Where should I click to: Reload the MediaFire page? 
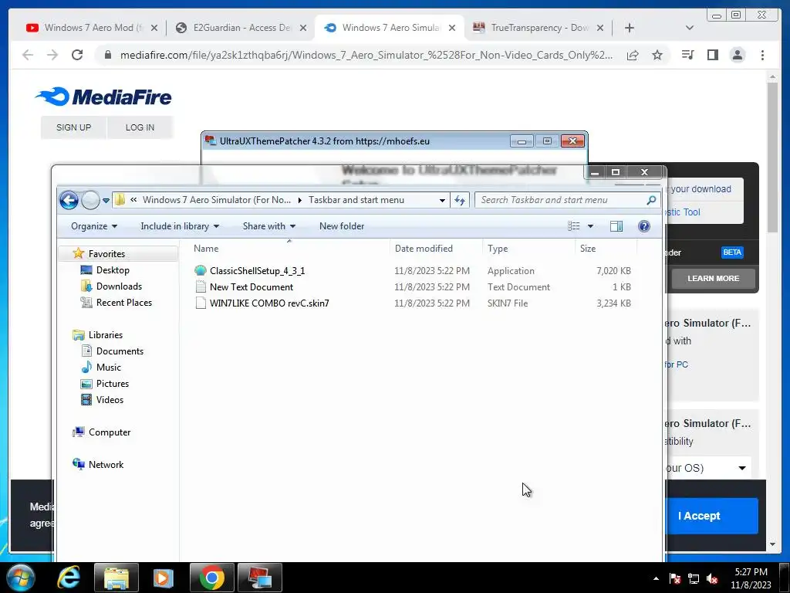[x=77, y=55]
